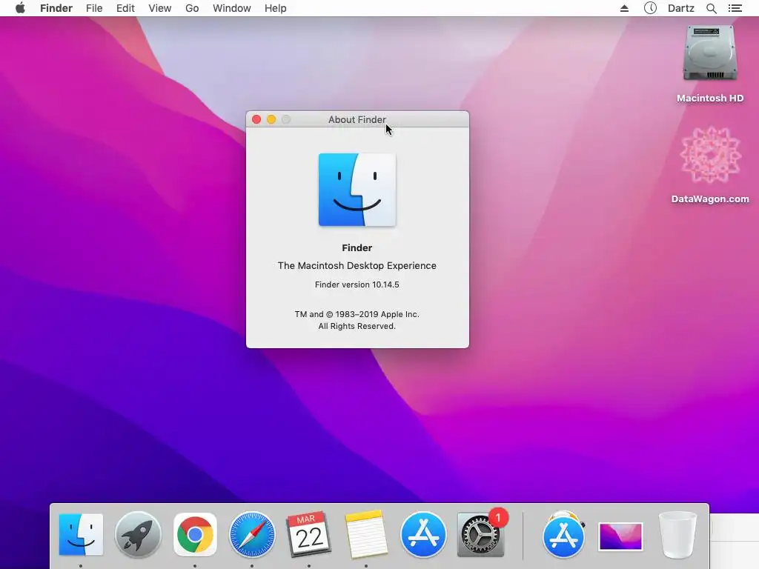Image resolution: width=759 pixels, height=569 pixels.
Task: Minimize the About Finder window
Action: (x=271, y=119)
